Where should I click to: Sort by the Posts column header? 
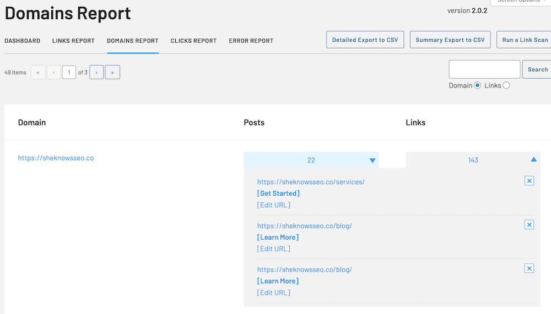[254, 123]
